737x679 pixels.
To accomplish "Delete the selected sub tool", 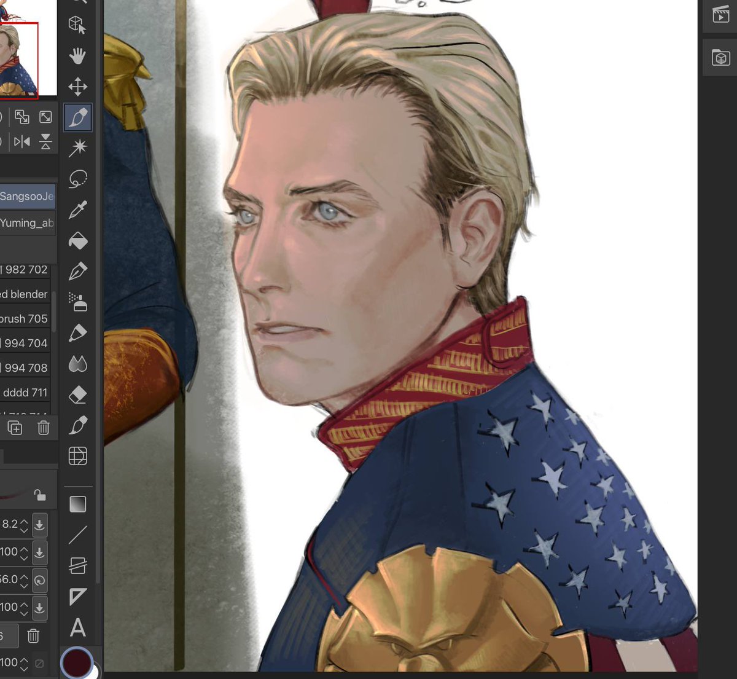I will click(x=43, y=428).
